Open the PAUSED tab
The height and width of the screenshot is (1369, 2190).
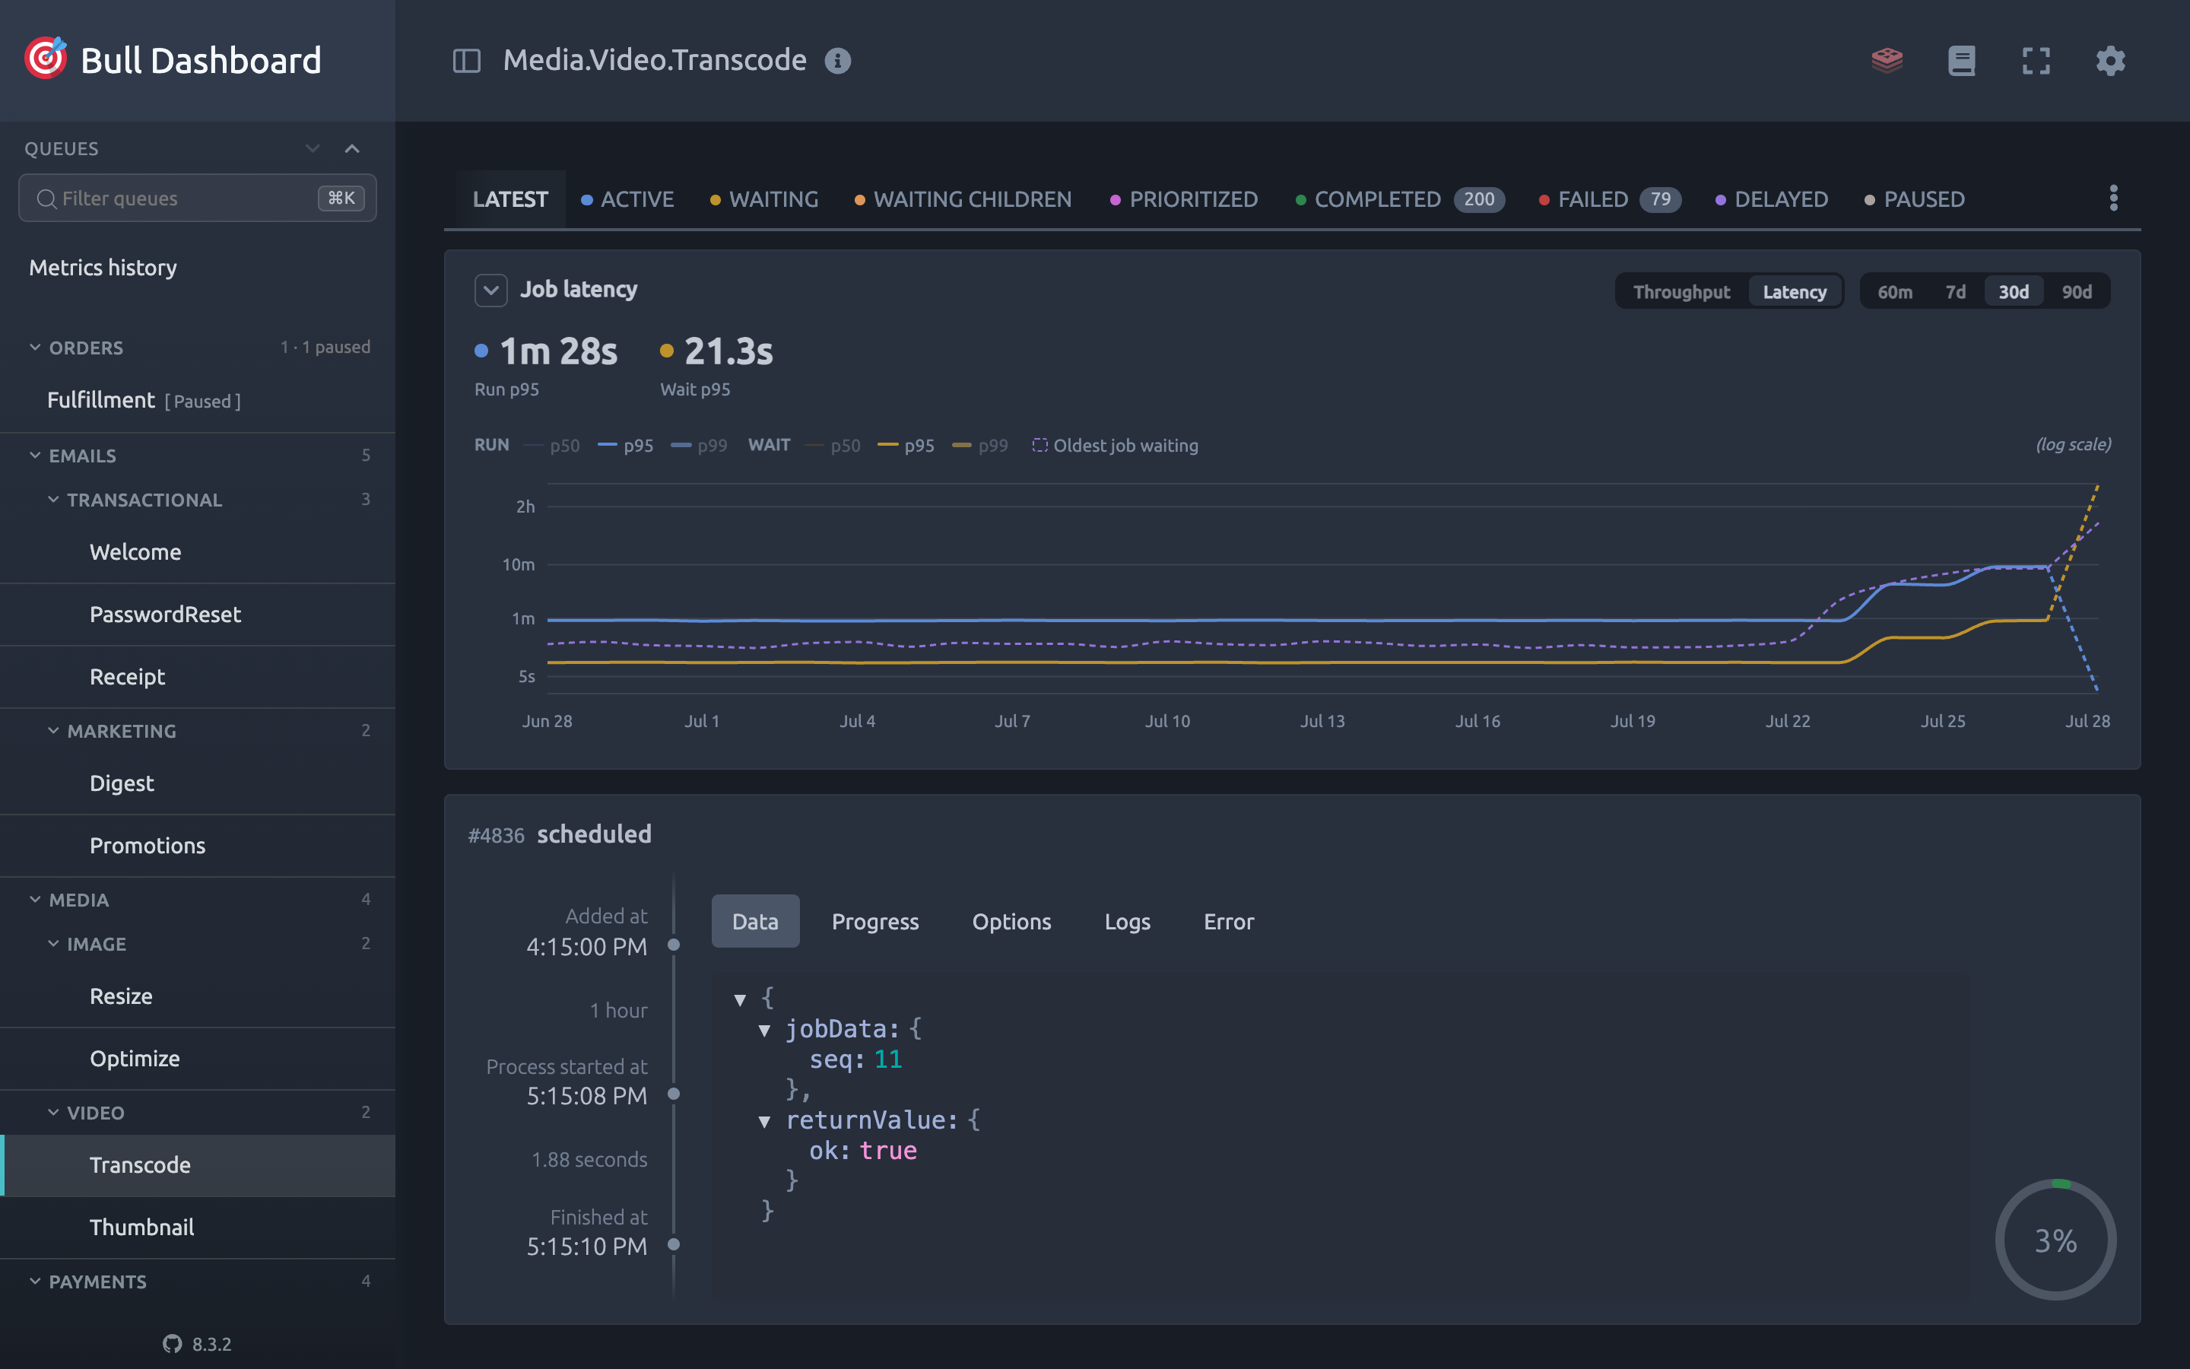(x=1915, y=199)
